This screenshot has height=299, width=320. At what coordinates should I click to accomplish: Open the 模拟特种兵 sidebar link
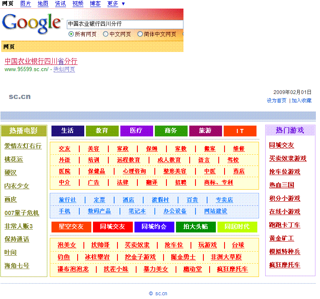point(285,252)
